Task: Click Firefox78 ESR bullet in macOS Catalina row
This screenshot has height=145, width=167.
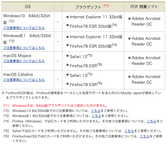Action: click(x=67, y=84)
